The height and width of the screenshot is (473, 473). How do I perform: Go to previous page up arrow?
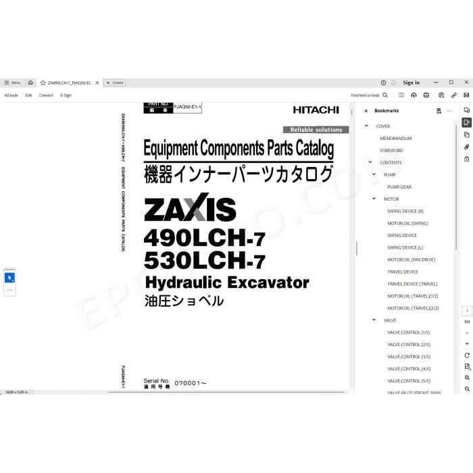coord(467,333)
